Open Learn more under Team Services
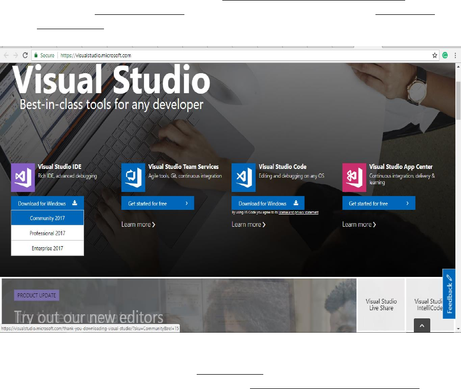The height and width of the screenshot is (389, 461). point(138,225)
